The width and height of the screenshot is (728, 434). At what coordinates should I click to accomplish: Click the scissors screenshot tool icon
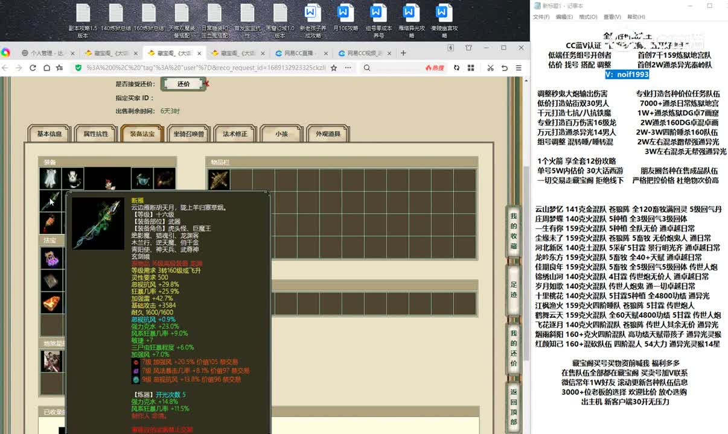[x=491, y=68]
